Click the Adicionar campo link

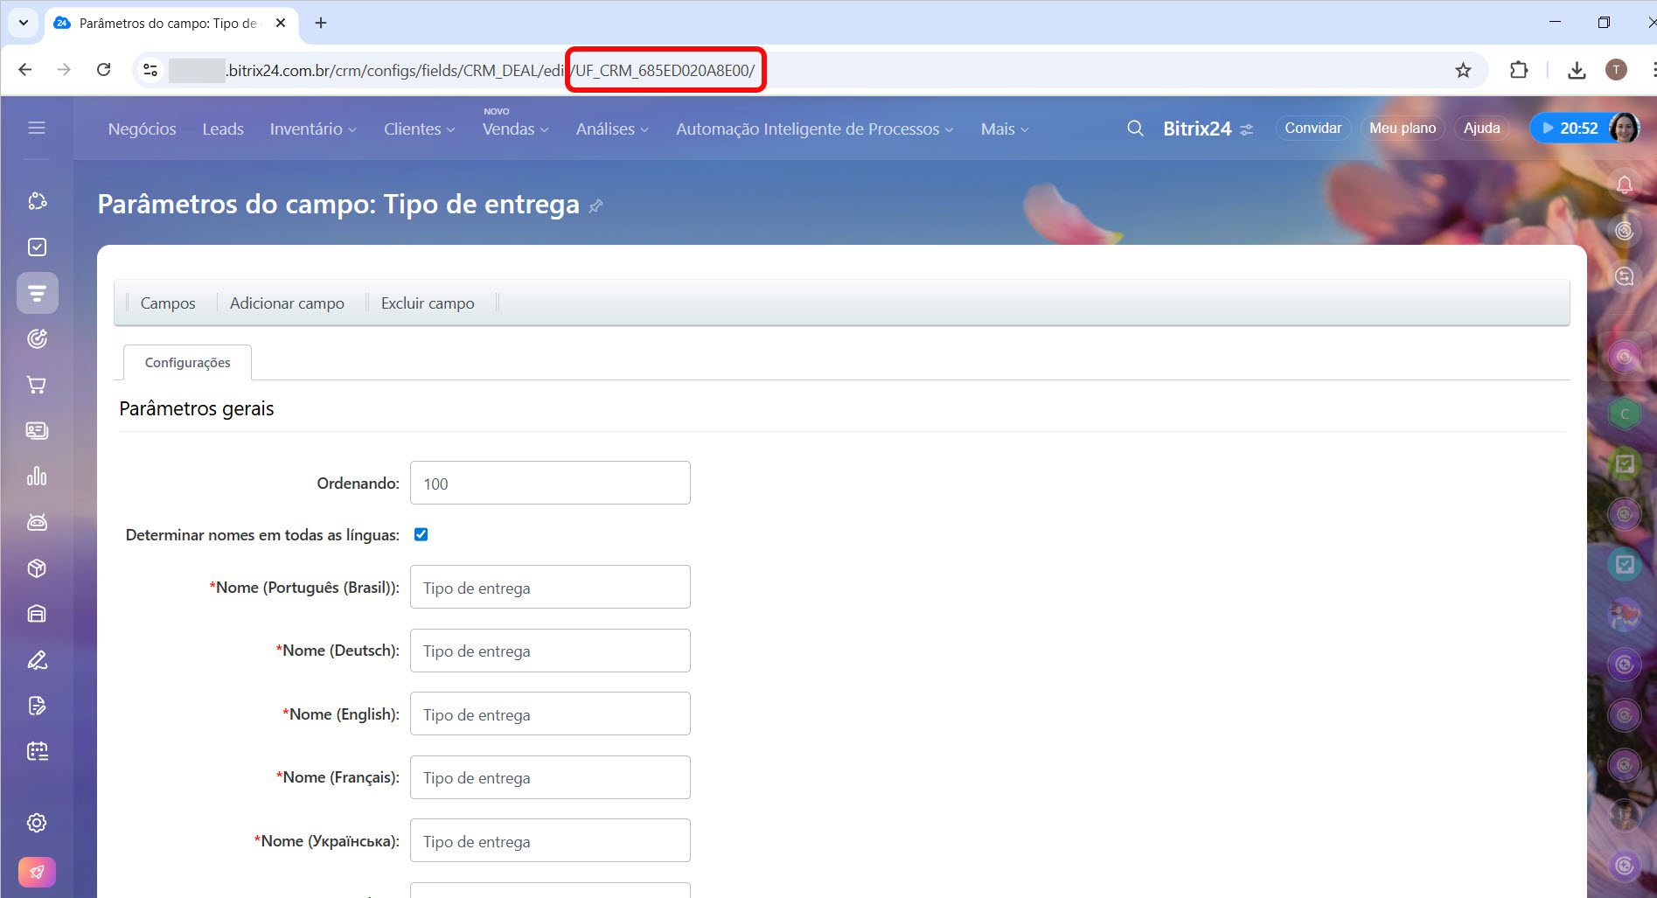click(287, 303)
